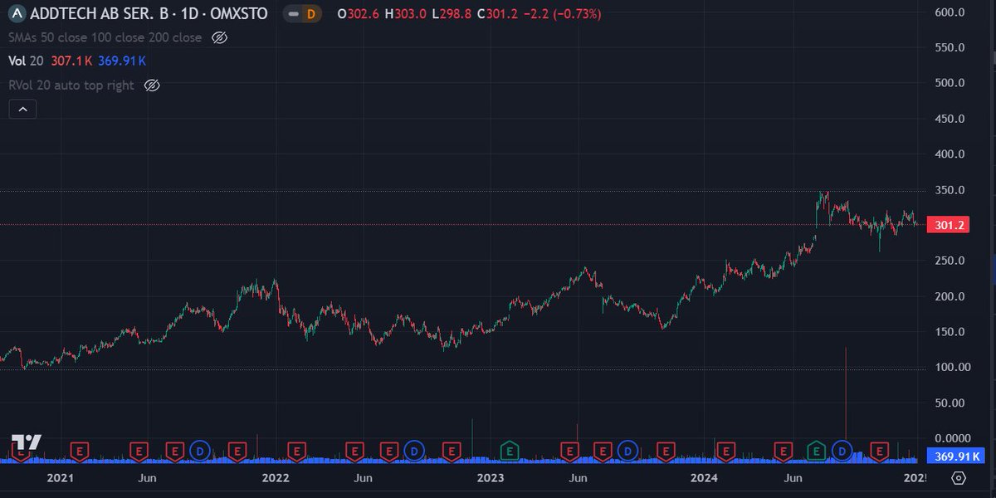Click the July 2023 earnings marker
This screenshot has height=498, width=996.
click(603, 451)
